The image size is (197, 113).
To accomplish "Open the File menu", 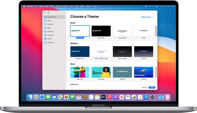I will click(36, 6).
